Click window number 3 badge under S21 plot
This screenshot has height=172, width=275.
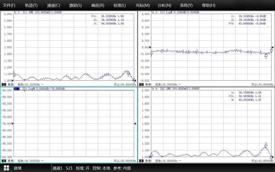click(4, 161)
